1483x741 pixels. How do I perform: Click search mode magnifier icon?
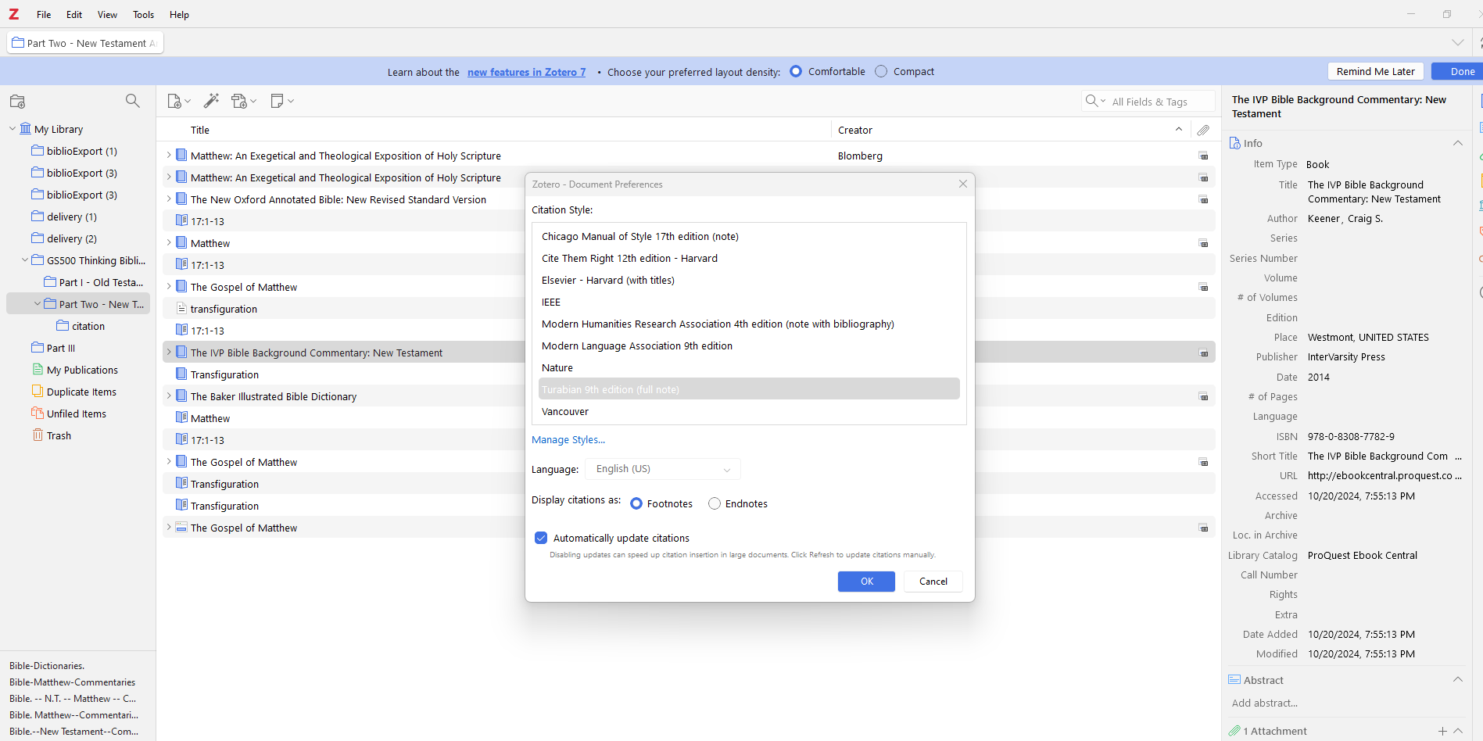1091,101
